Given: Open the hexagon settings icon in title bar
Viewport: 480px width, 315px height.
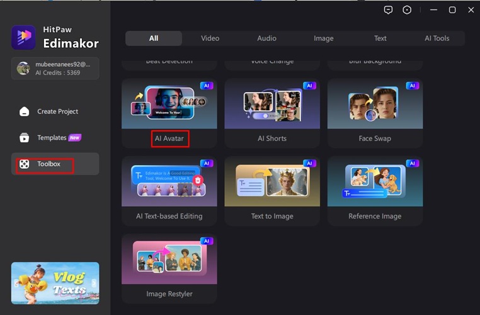Looking at the screenshot, I should (407, 10).
